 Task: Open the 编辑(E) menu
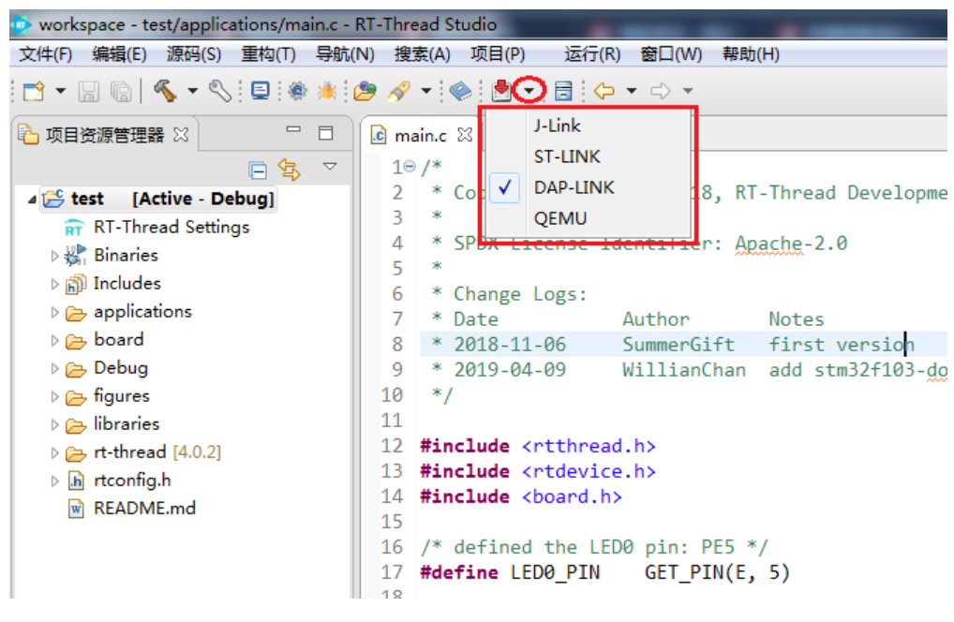click(x=119, y=54)
